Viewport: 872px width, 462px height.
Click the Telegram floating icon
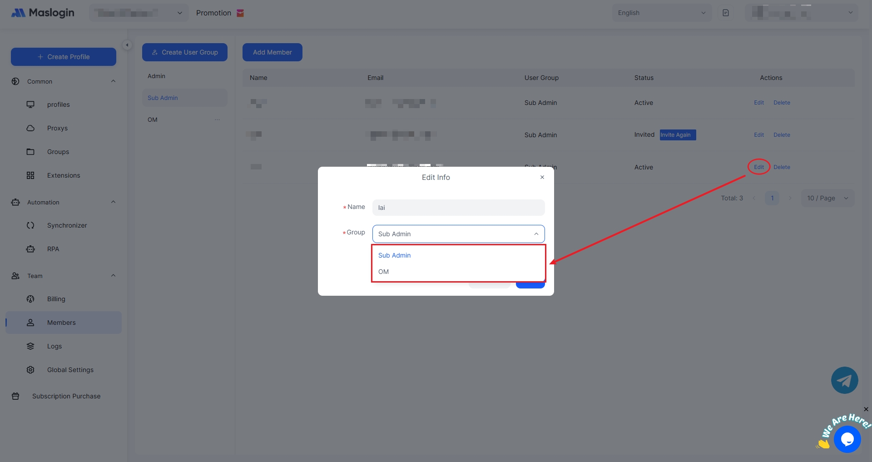pyautogui.click(x=844, y=380)
